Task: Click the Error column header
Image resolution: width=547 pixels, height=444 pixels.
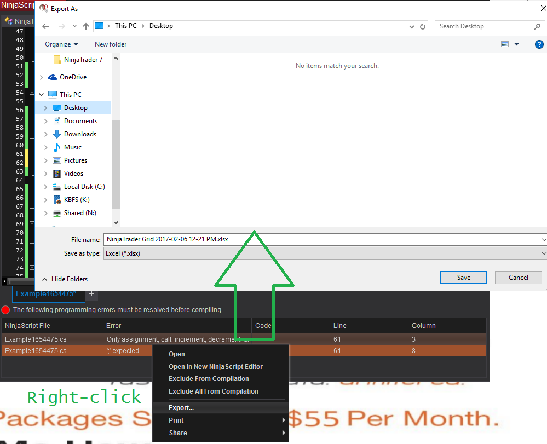Action: (177, 325)
